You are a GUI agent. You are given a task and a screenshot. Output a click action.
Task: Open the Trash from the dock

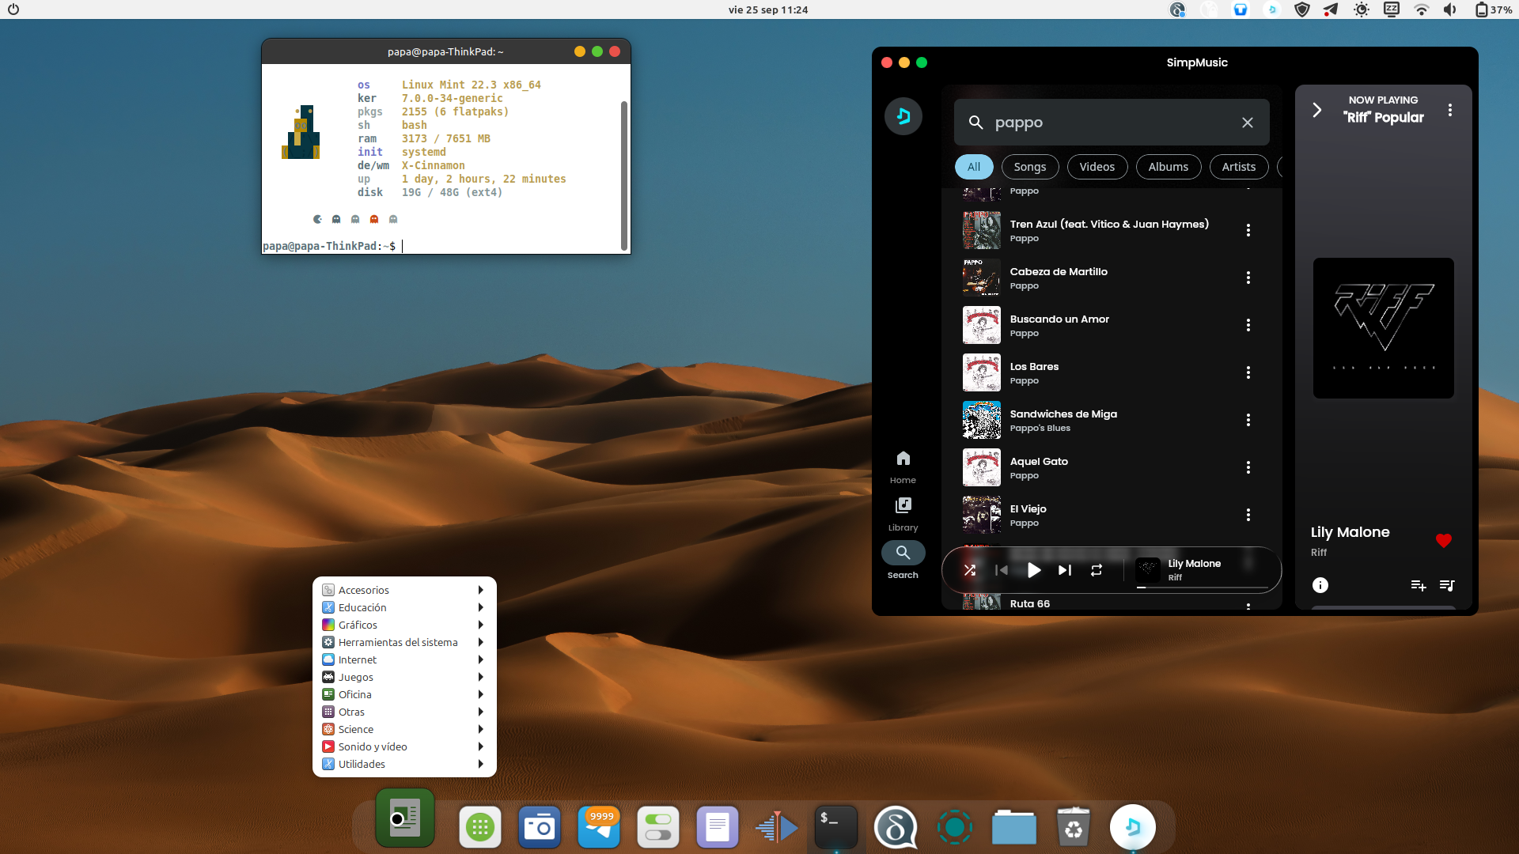pyautogui.click(x=1074, y=827)
